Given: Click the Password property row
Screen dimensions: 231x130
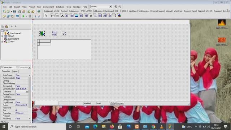Looking at the screenshot, I should pyautogui.click(x=14, y=108).
